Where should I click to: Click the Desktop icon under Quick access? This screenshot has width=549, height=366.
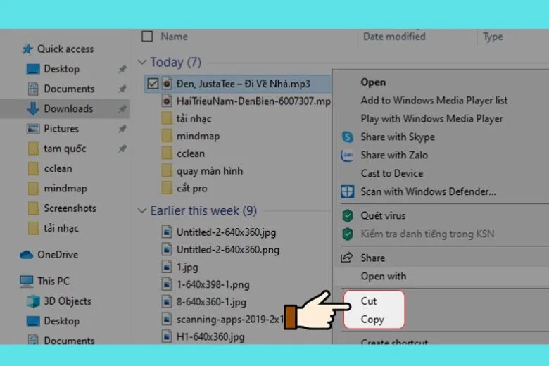pyautogui.click(x=33, y=69)
